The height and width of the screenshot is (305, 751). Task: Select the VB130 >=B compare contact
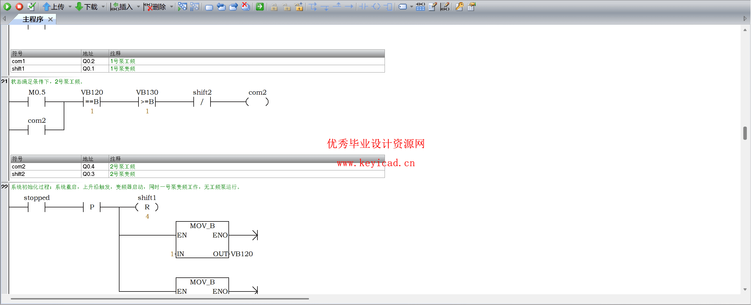tap(147, 102)
